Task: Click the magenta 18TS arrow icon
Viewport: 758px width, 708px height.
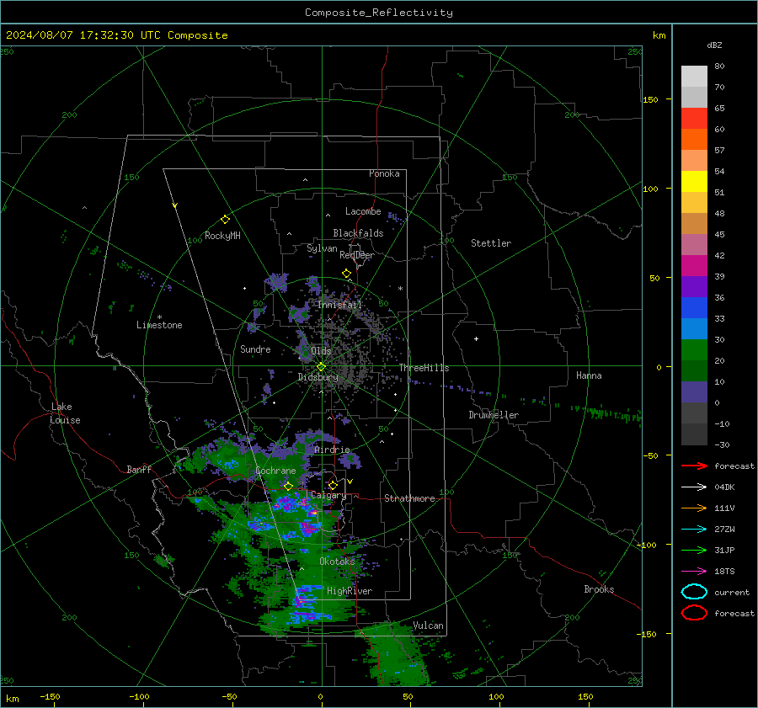Action: click(694, 572)
